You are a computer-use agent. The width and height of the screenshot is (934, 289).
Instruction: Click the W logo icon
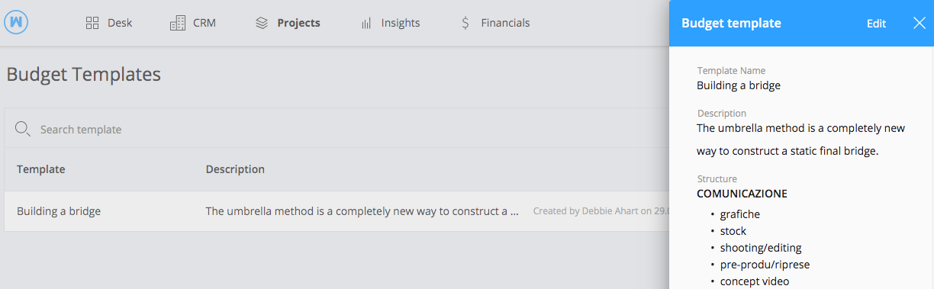click(x=16, y=22)
